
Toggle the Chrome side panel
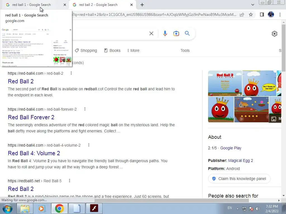pos(262,14)
